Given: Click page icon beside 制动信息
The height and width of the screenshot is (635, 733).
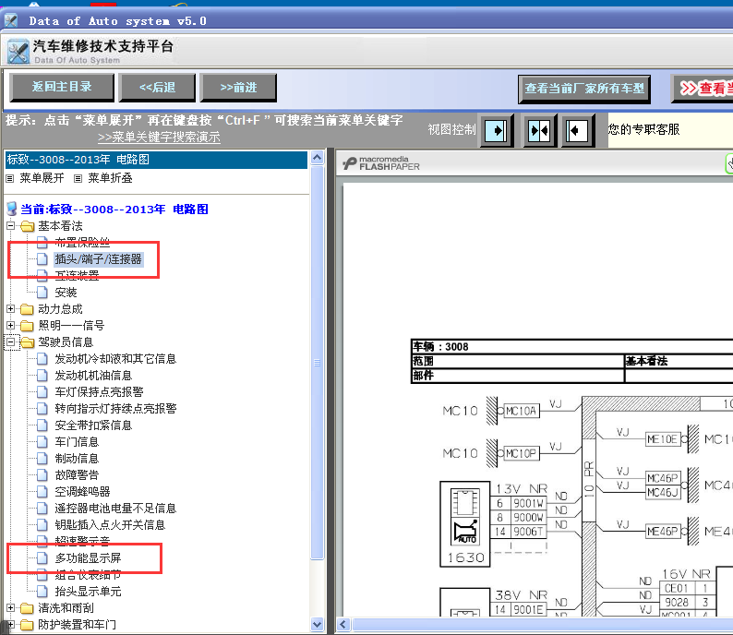Looking at the screenshot, I should click(x=42, y=459).
